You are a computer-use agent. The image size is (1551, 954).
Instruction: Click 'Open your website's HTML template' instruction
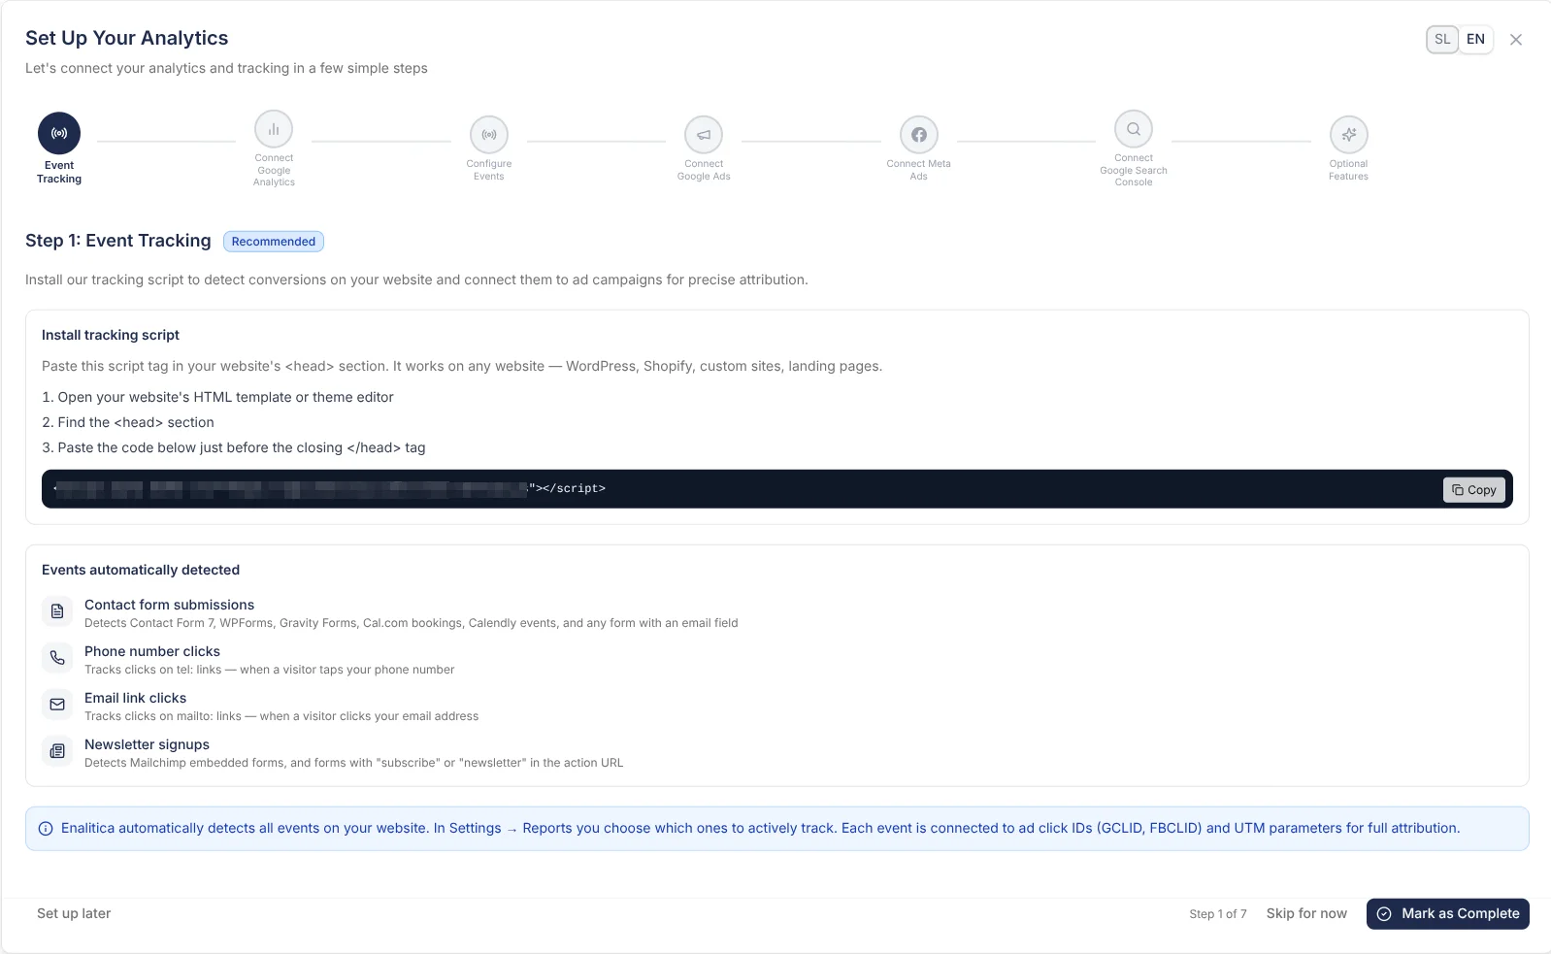tap(217, 397)
